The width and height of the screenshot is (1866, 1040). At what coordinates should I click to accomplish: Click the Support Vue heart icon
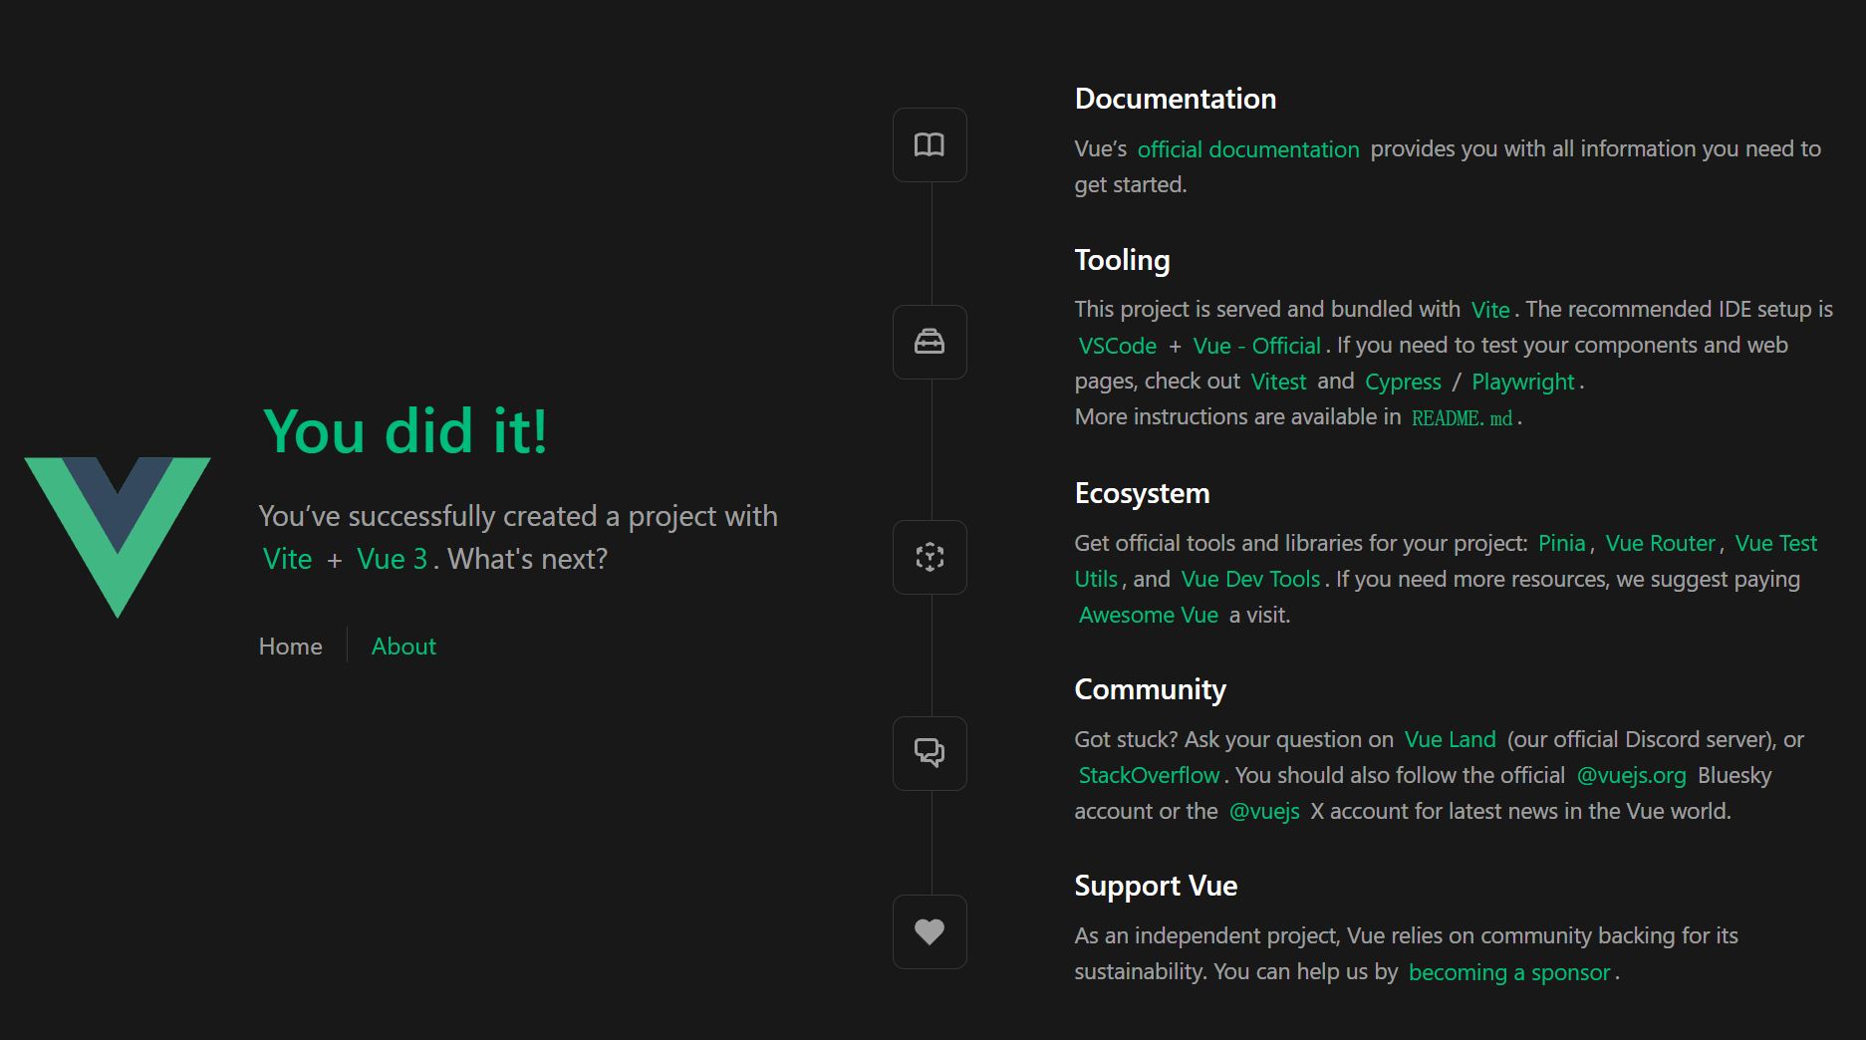930,931
